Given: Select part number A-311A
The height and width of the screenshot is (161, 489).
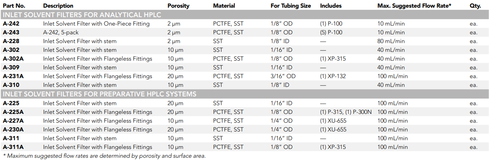Looking at the screenshot, I should point(13,147).
